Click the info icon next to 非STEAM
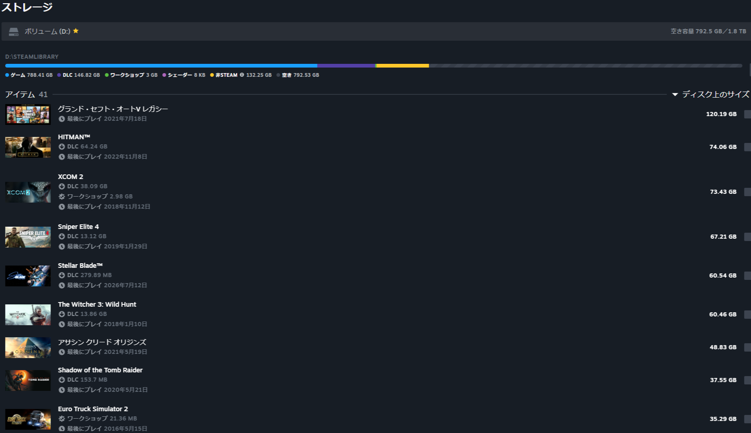 coord(242,75)
